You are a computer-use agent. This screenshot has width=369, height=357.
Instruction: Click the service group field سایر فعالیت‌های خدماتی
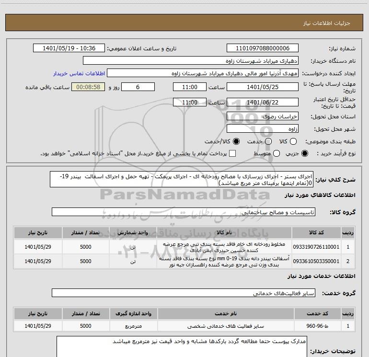(x=184, y=293)
